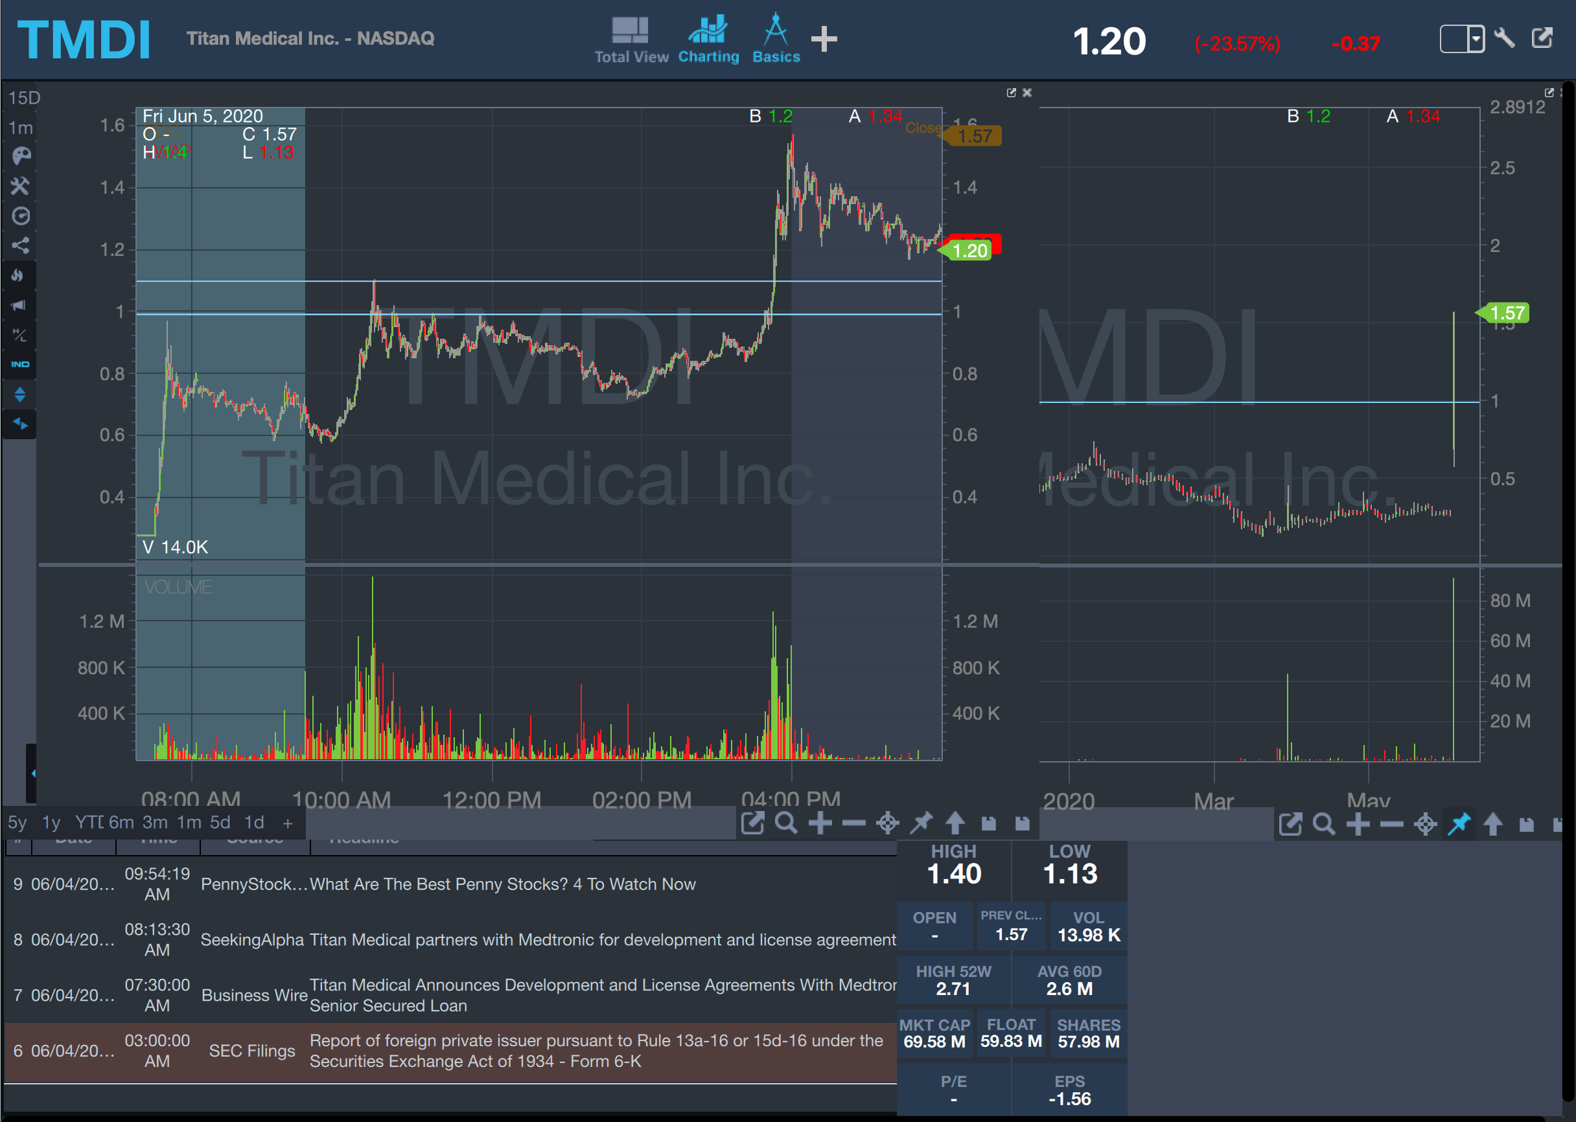Open the Medtronic SeekingAlpha news headline
This screenshot has width=1576, height=1122.
point(601,939)
